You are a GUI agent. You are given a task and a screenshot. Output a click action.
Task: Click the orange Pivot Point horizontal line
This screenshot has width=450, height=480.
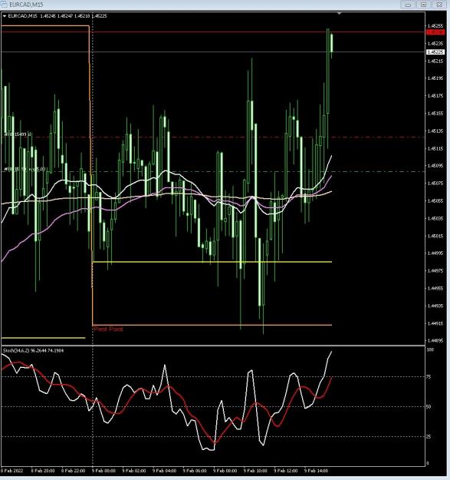point(212,325)
